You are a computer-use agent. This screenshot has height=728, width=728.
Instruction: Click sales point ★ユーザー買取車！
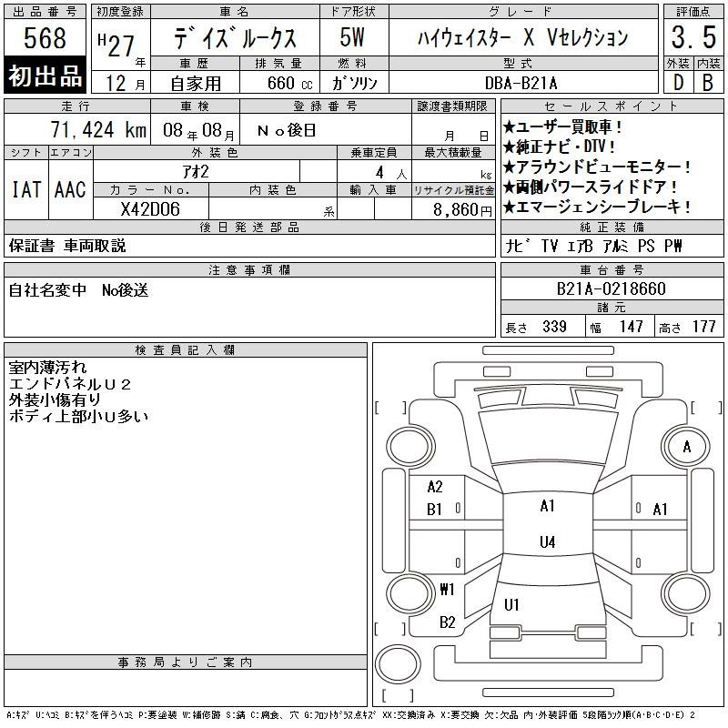(562, 126)
